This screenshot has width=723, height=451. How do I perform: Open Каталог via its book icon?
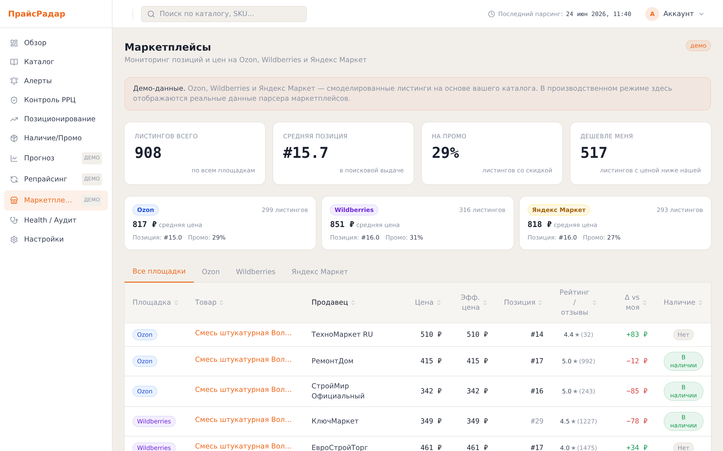tap(14, 62)
